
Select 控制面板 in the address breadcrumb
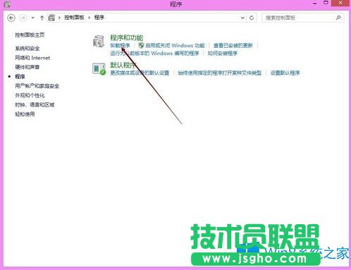pyautogui.click(x=74, y=18)
